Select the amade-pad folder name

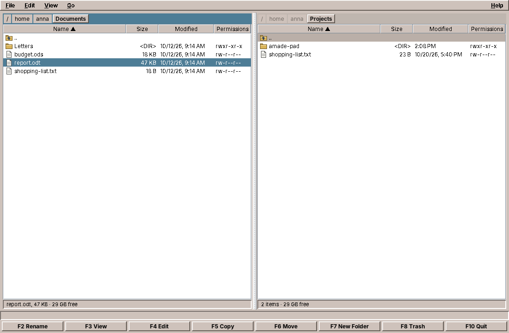tap(284, 46)
